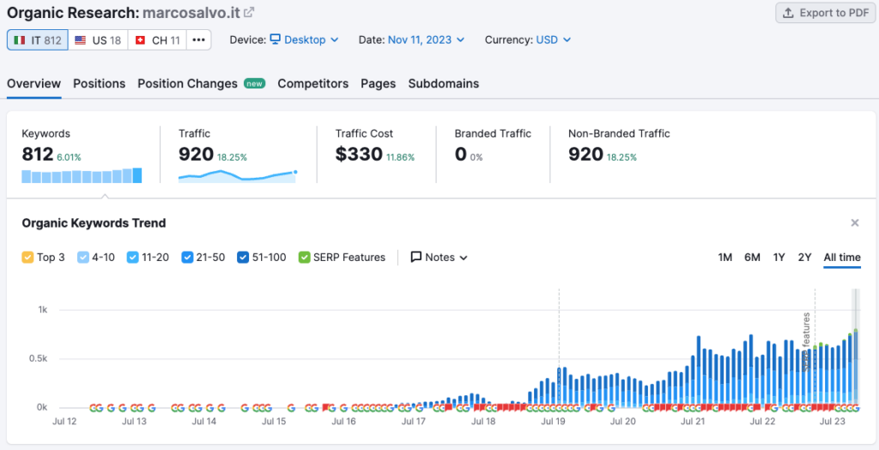Select the US 18 database

98,40
